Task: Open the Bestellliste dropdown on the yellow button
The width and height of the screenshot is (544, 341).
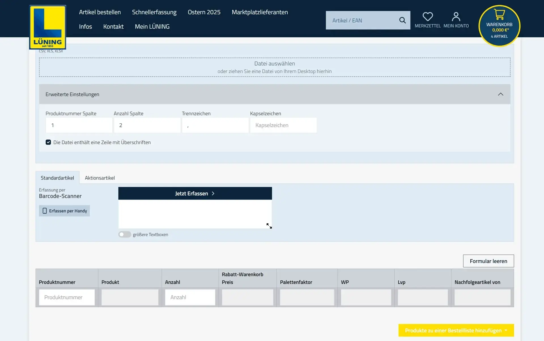Action: click(x=507, y=330)
